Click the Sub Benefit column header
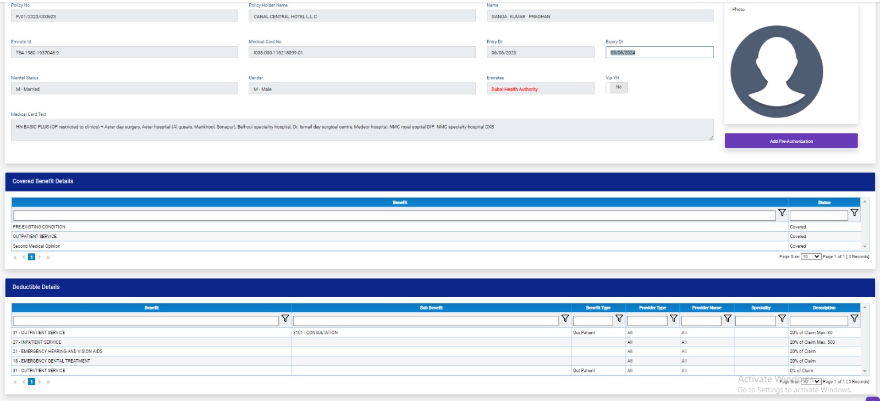The image size is (880, 401). pyautogui.click(x=431, y=308)
